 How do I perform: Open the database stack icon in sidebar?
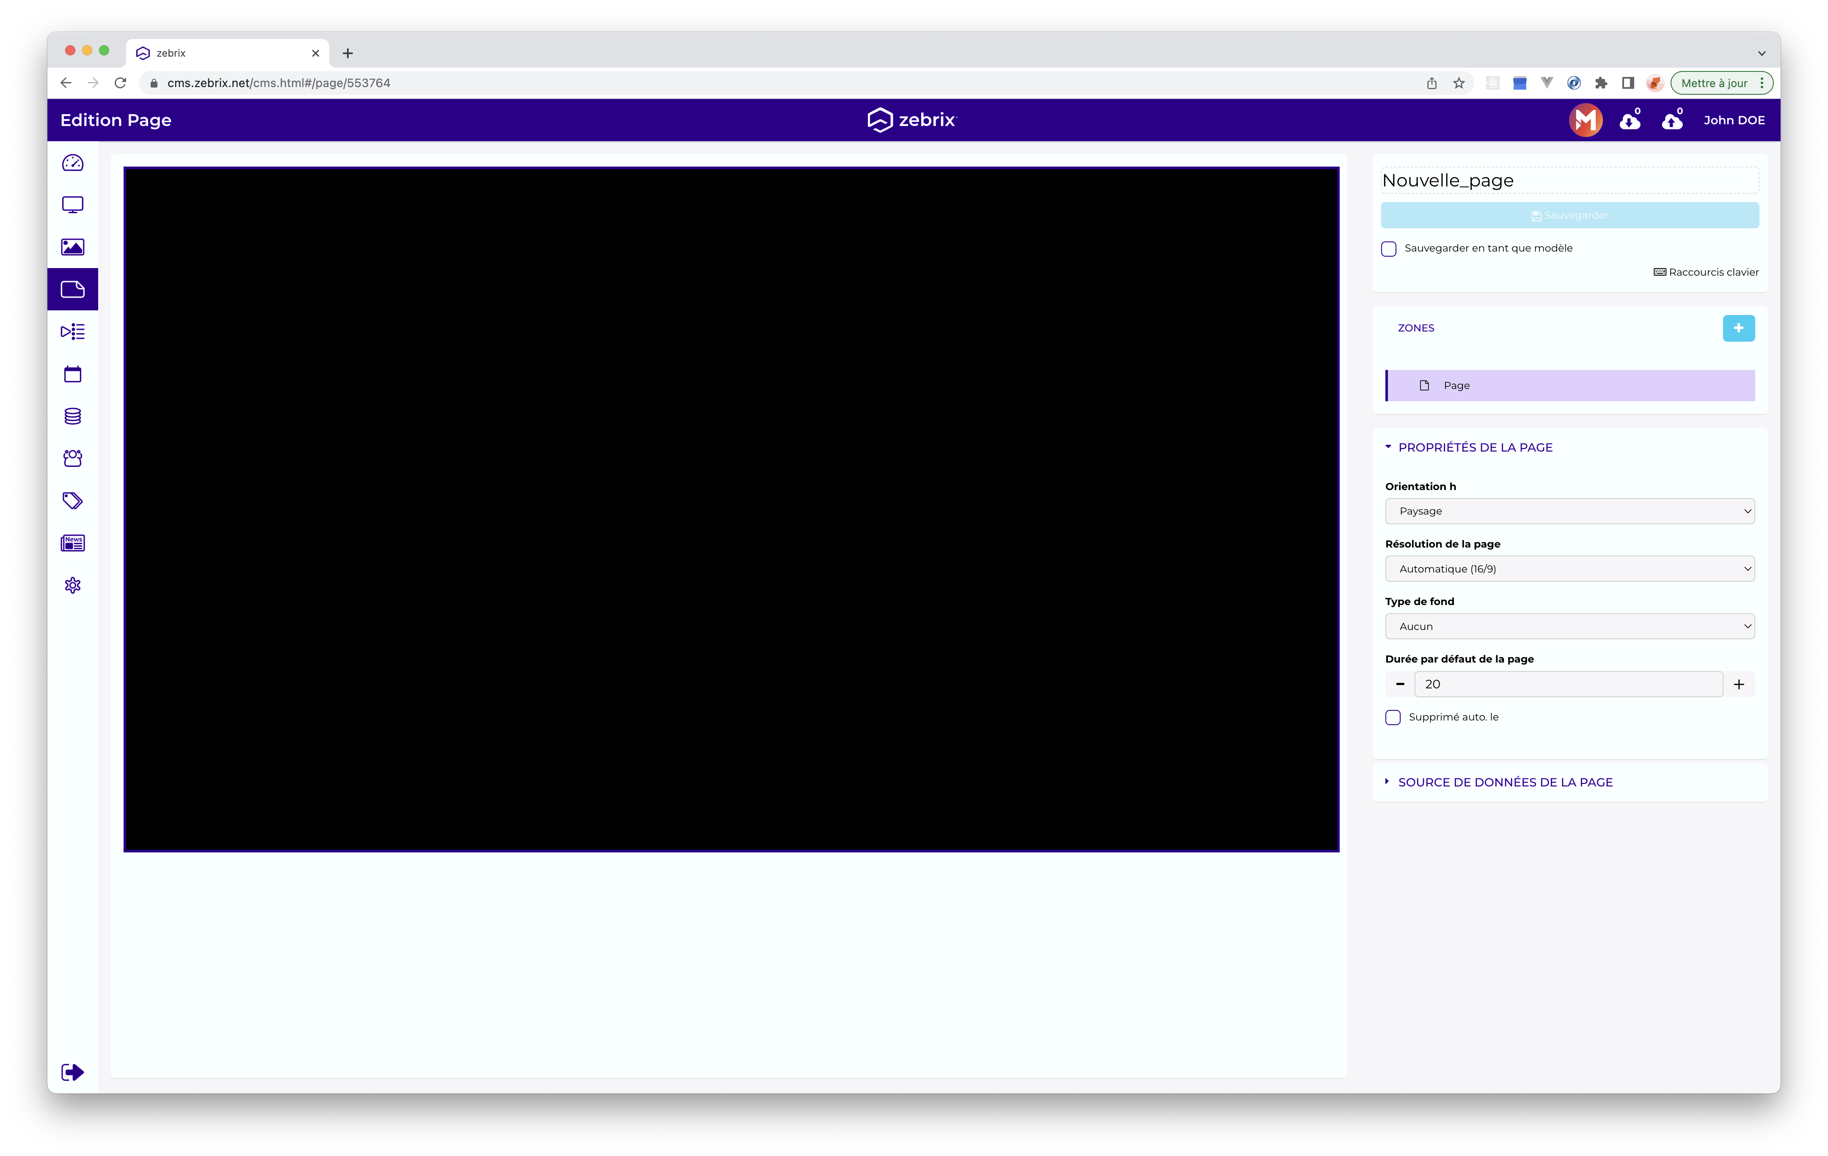72,416
